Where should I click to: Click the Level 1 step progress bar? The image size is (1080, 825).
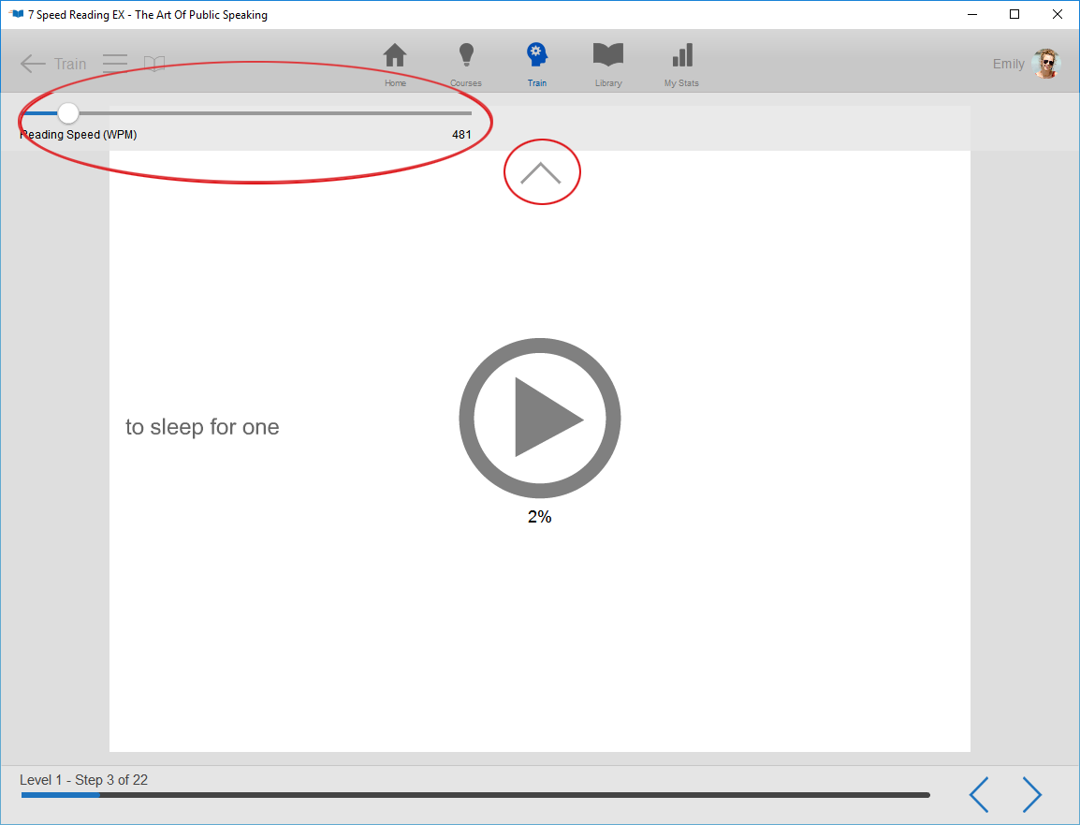(x=475, y=795)
